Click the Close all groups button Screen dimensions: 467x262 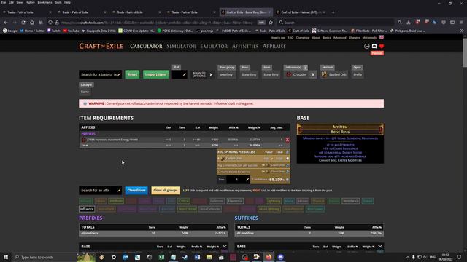pos(166,191)
